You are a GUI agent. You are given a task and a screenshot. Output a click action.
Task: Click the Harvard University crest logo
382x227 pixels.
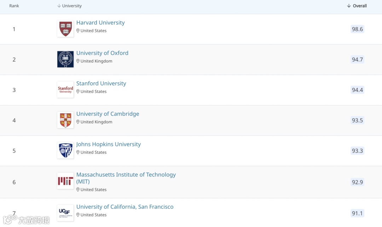[65, 29]
